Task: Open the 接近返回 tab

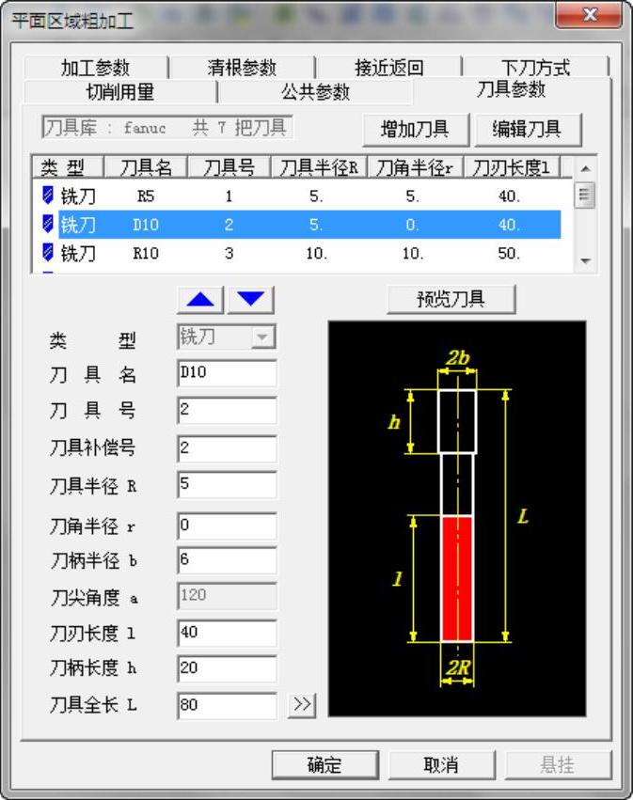Action: pyautogui.click(x=389, y=68)
